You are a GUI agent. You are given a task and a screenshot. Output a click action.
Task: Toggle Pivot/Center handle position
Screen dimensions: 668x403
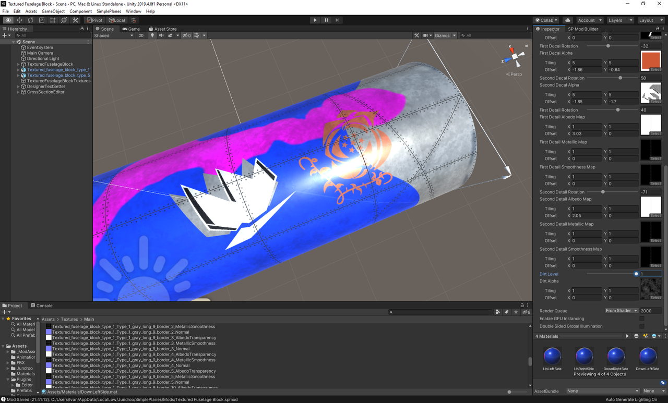coord(95,20)
